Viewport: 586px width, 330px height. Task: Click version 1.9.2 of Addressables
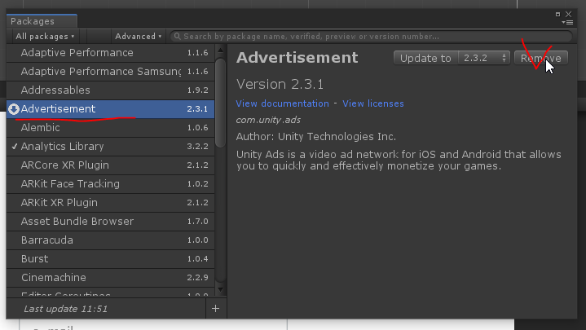coord(197,90)
